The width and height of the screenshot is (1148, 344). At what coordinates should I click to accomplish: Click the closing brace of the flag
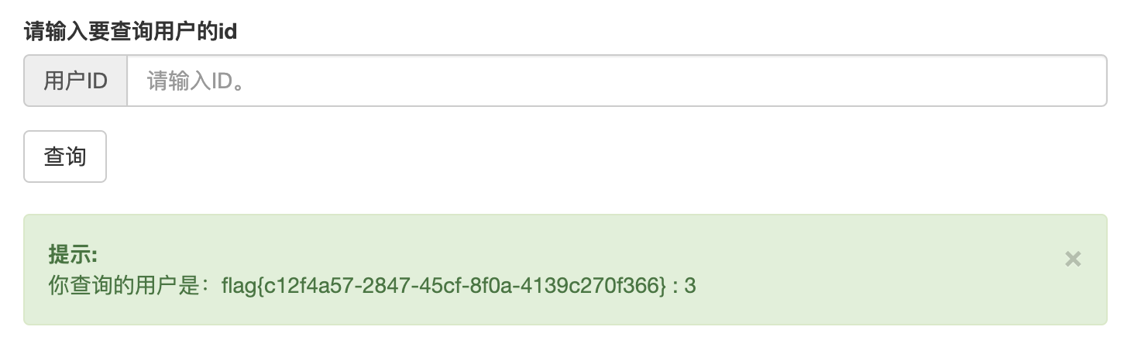pos(663,286)
